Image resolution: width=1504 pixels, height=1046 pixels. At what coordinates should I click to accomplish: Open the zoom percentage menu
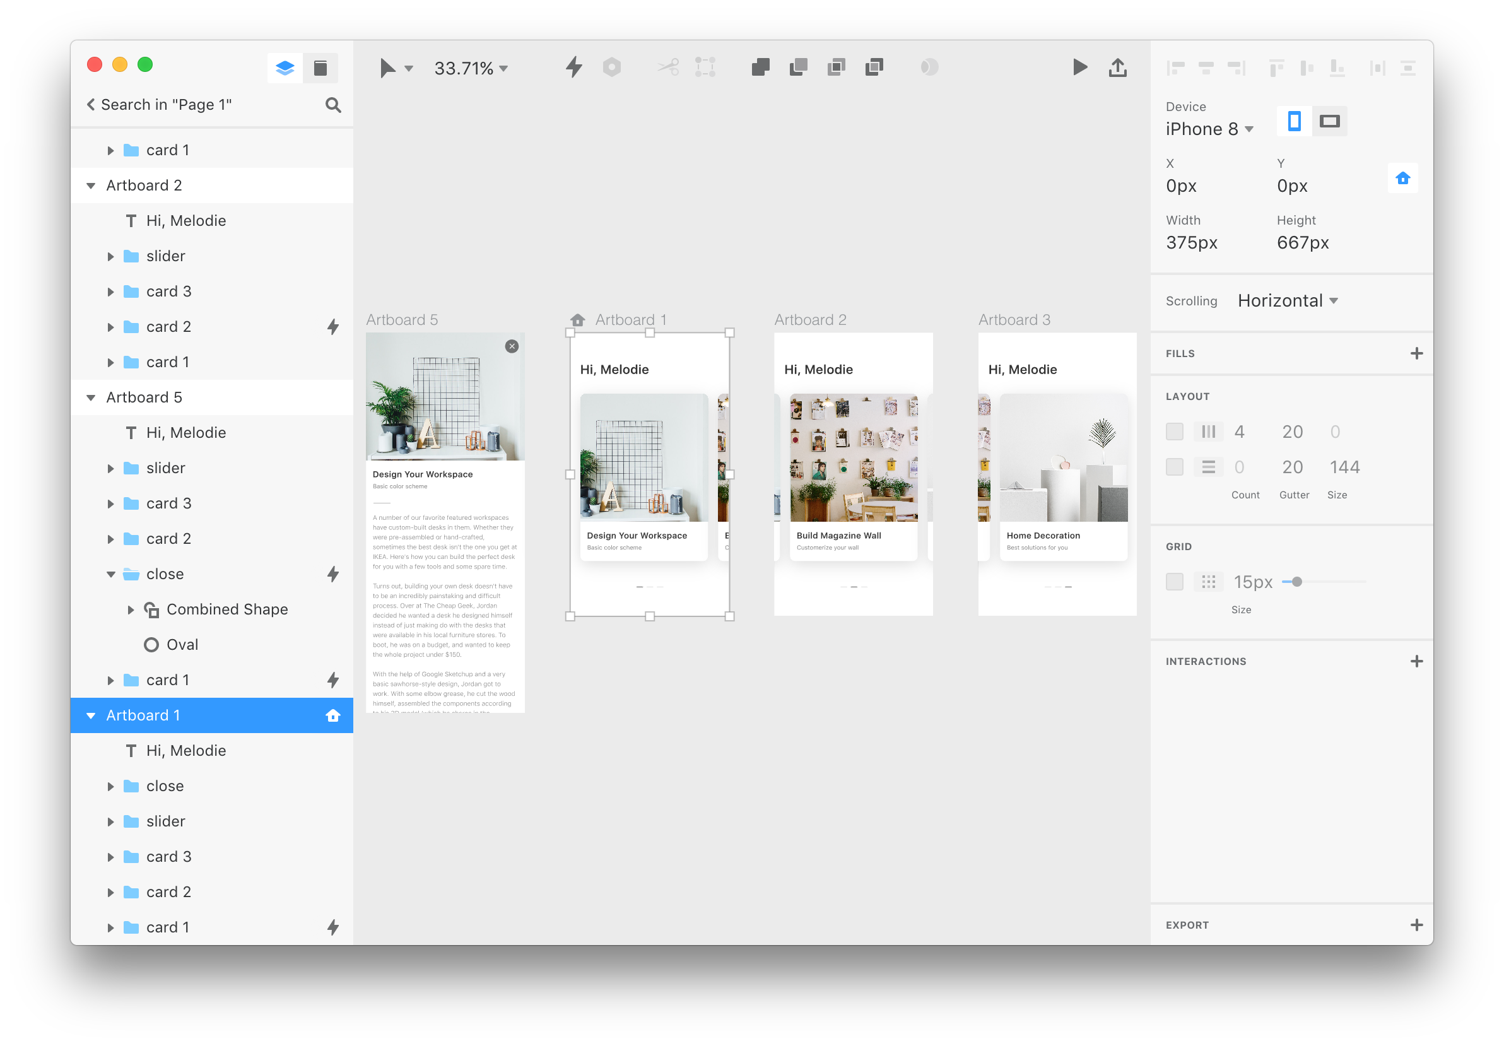[472, 68]
